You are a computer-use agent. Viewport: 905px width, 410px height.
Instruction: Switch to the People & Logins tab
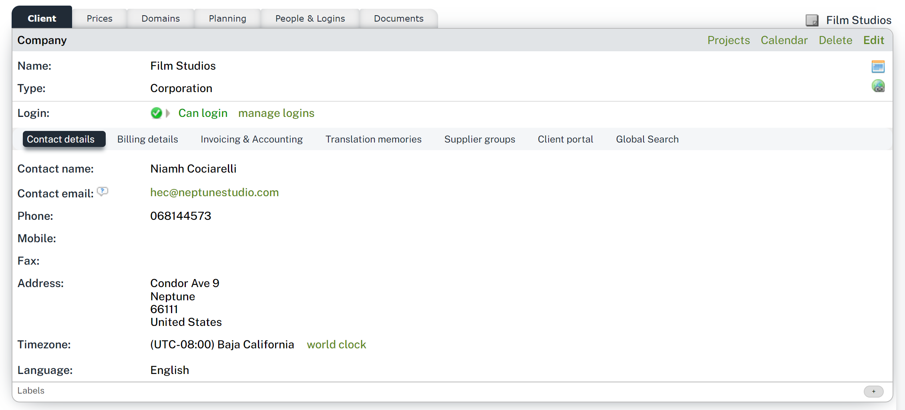(310, 18)
